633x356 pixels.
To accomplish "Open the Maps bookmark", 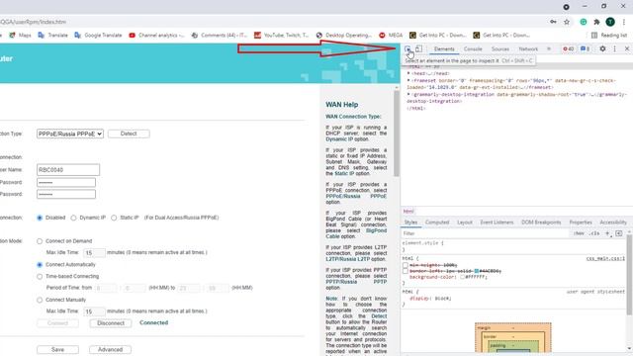I will (20, 36).
